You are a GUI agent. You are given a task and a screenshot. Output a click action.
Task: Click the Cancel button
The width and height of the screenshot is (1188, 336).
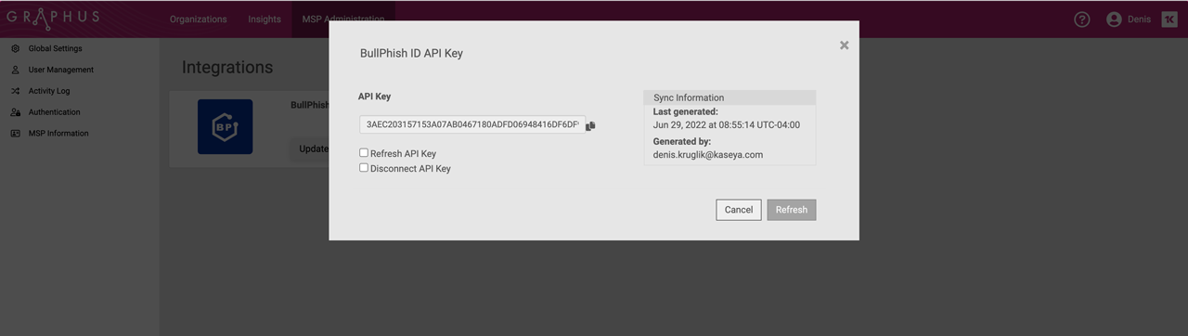click(x=739, y=210)
